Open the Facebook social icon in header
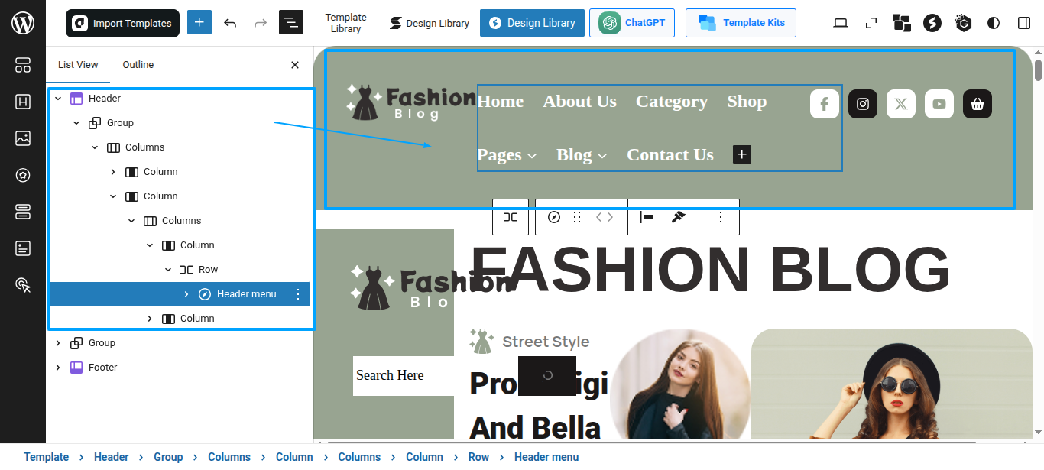 coord(825,104)
